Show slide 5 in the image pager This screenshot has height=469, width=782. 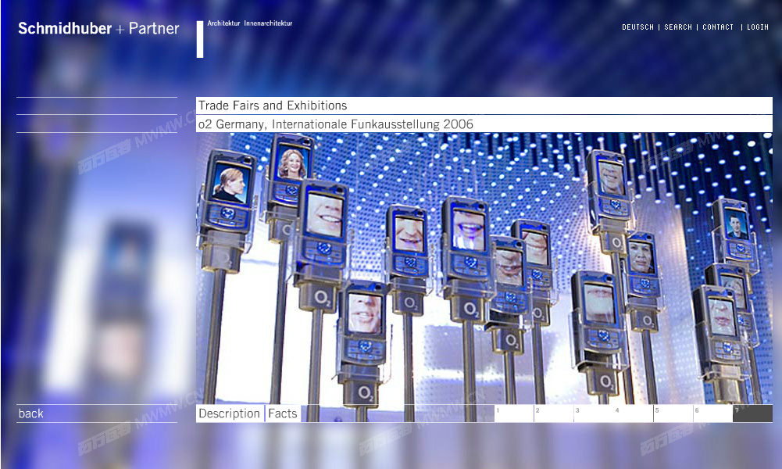[673, 414]
